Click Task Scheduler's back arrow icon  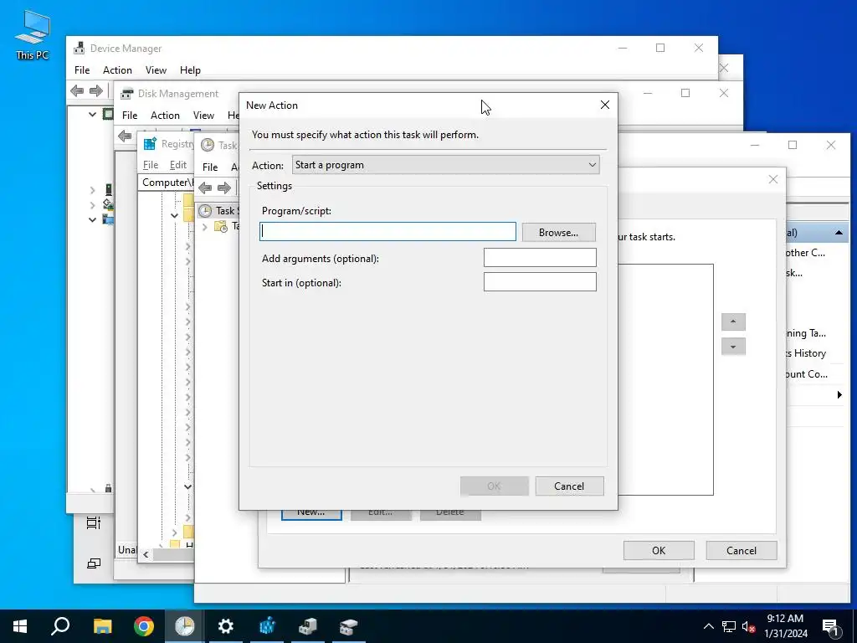pyautogui.click(x=206, y=188)
